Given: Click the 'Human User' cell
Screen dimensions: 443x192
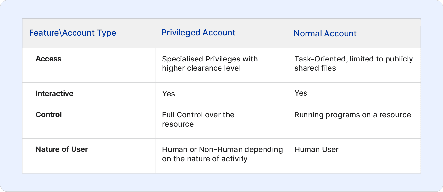Looking at the screenshot, I should click(x=354, y=156).
